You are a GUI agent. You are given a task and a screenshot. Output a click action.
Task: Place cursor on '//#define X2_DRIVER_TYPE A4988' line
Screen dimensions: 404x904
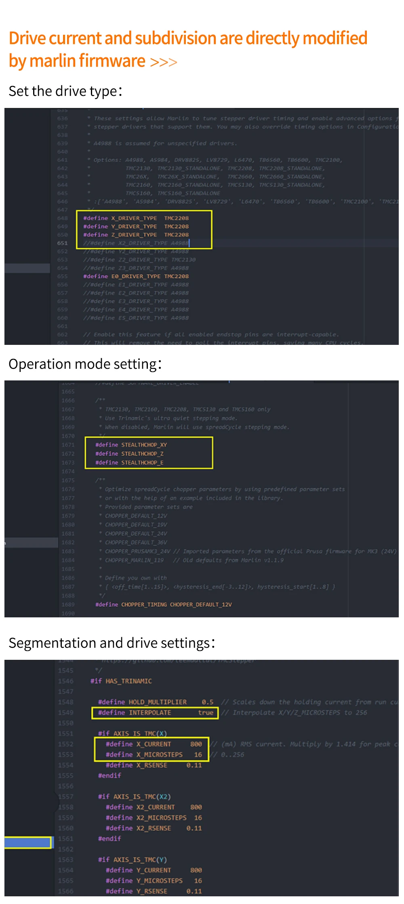pos(136,243)
